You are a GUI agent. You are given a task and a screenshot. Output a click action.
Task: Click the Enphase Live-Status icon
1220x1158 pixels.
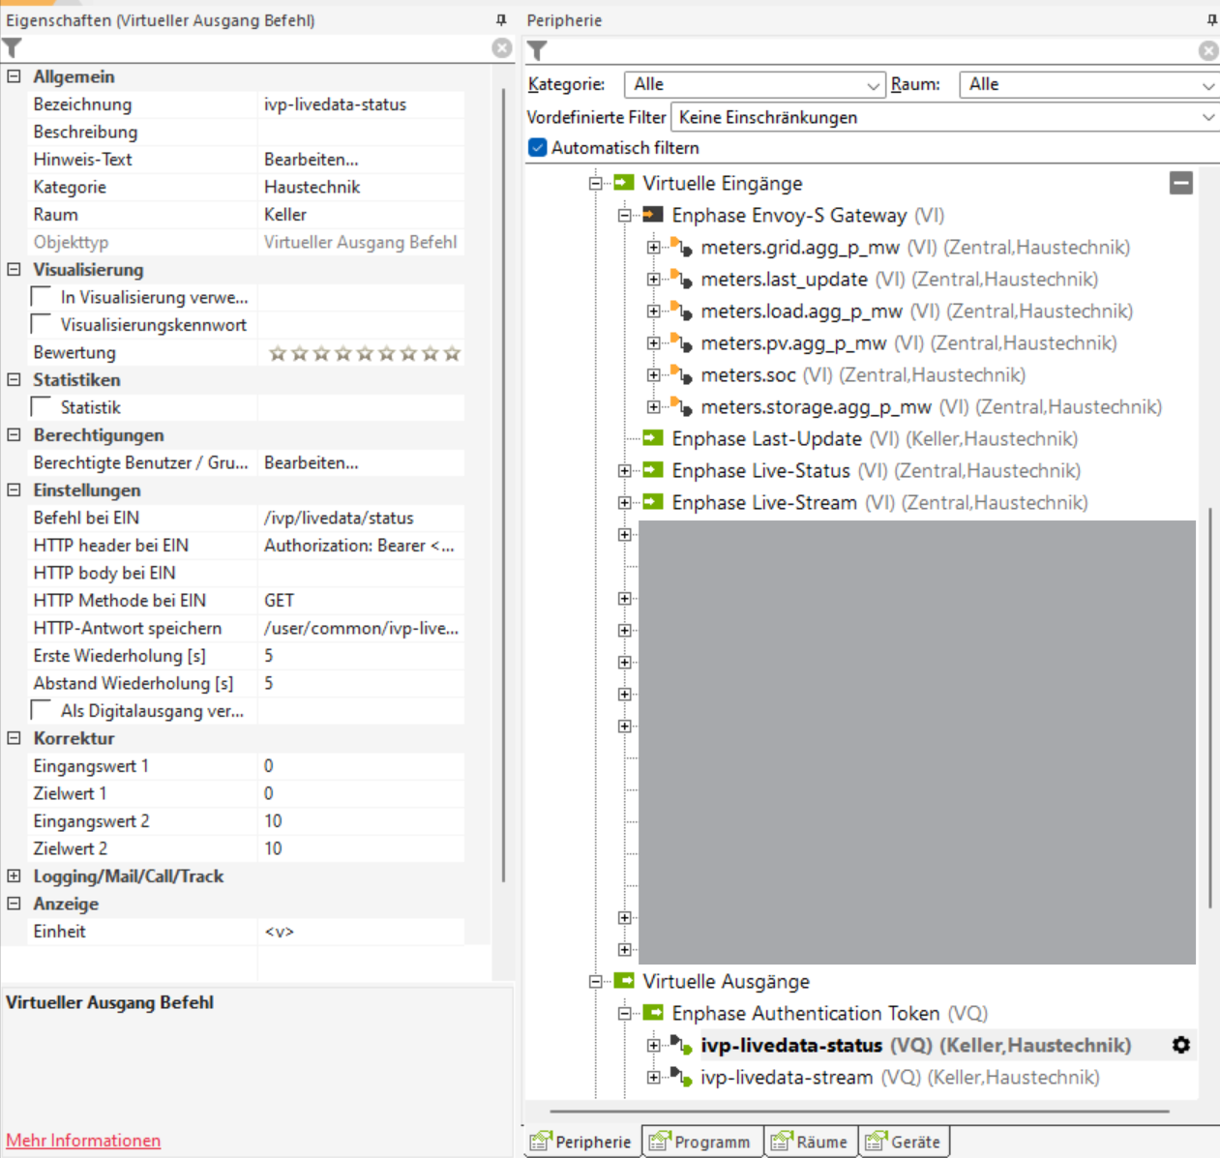(x=653, y=470)
